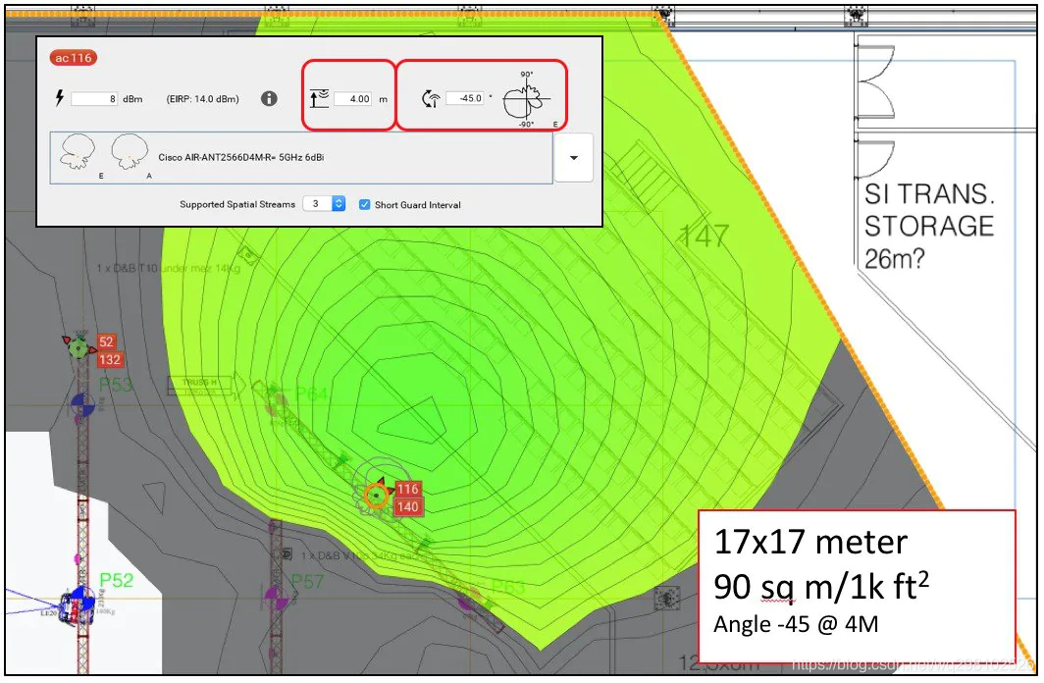Select access point 116 on map
This screenshot has height=683, width=1044.
(377, 496)
